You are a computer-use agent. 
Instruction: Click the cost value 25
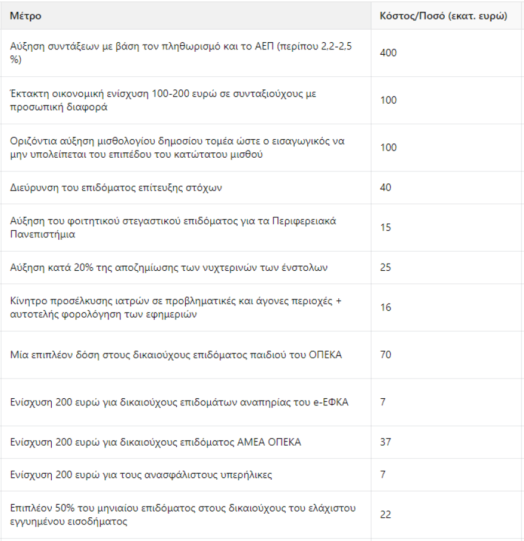[385, 268]
